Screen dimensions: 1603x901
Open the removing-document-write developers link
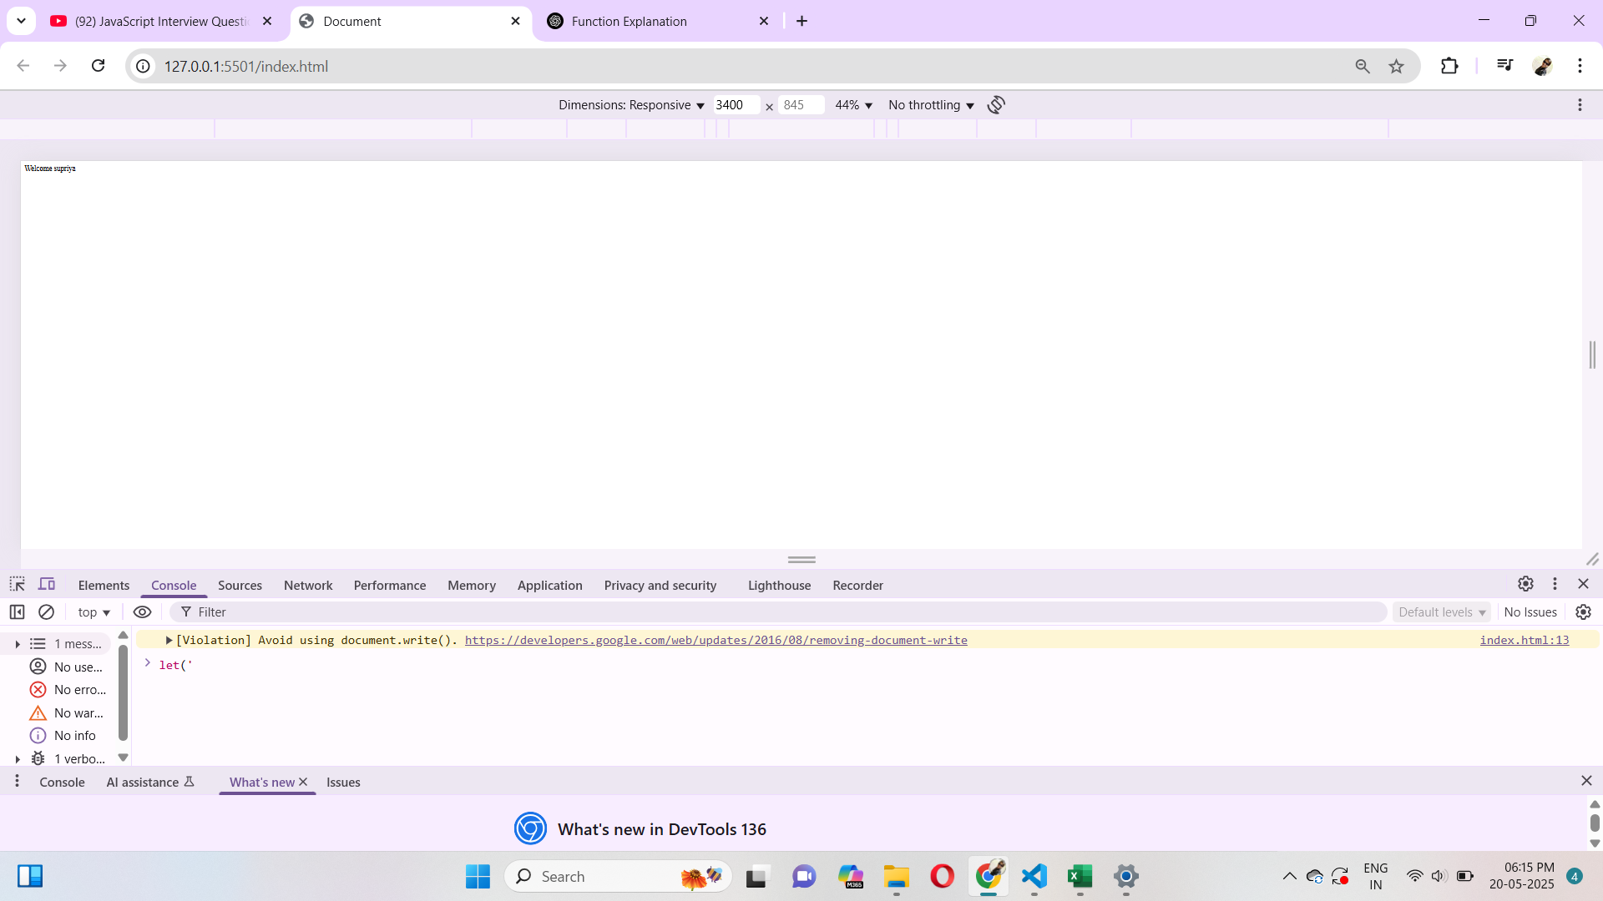pyautogui.click(x=716, y=640)
